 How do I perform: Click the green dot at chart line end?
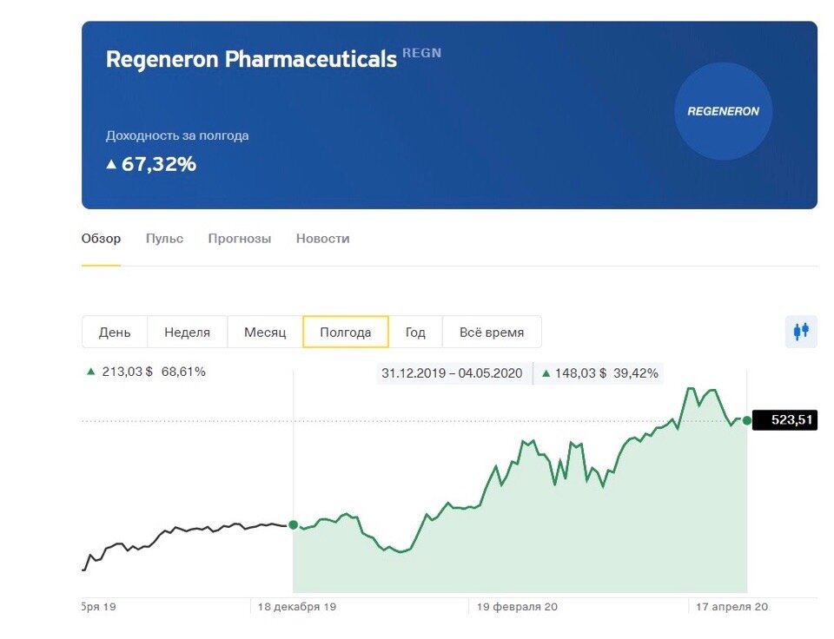pyautogui.click(x=746, y=420)
